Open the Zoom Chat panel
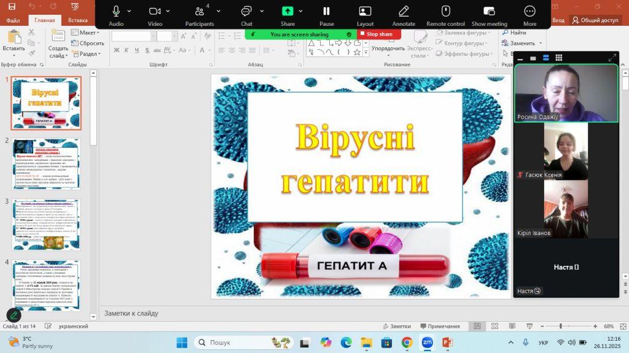Viewport: 629px width, 353px height. (246, 11)
